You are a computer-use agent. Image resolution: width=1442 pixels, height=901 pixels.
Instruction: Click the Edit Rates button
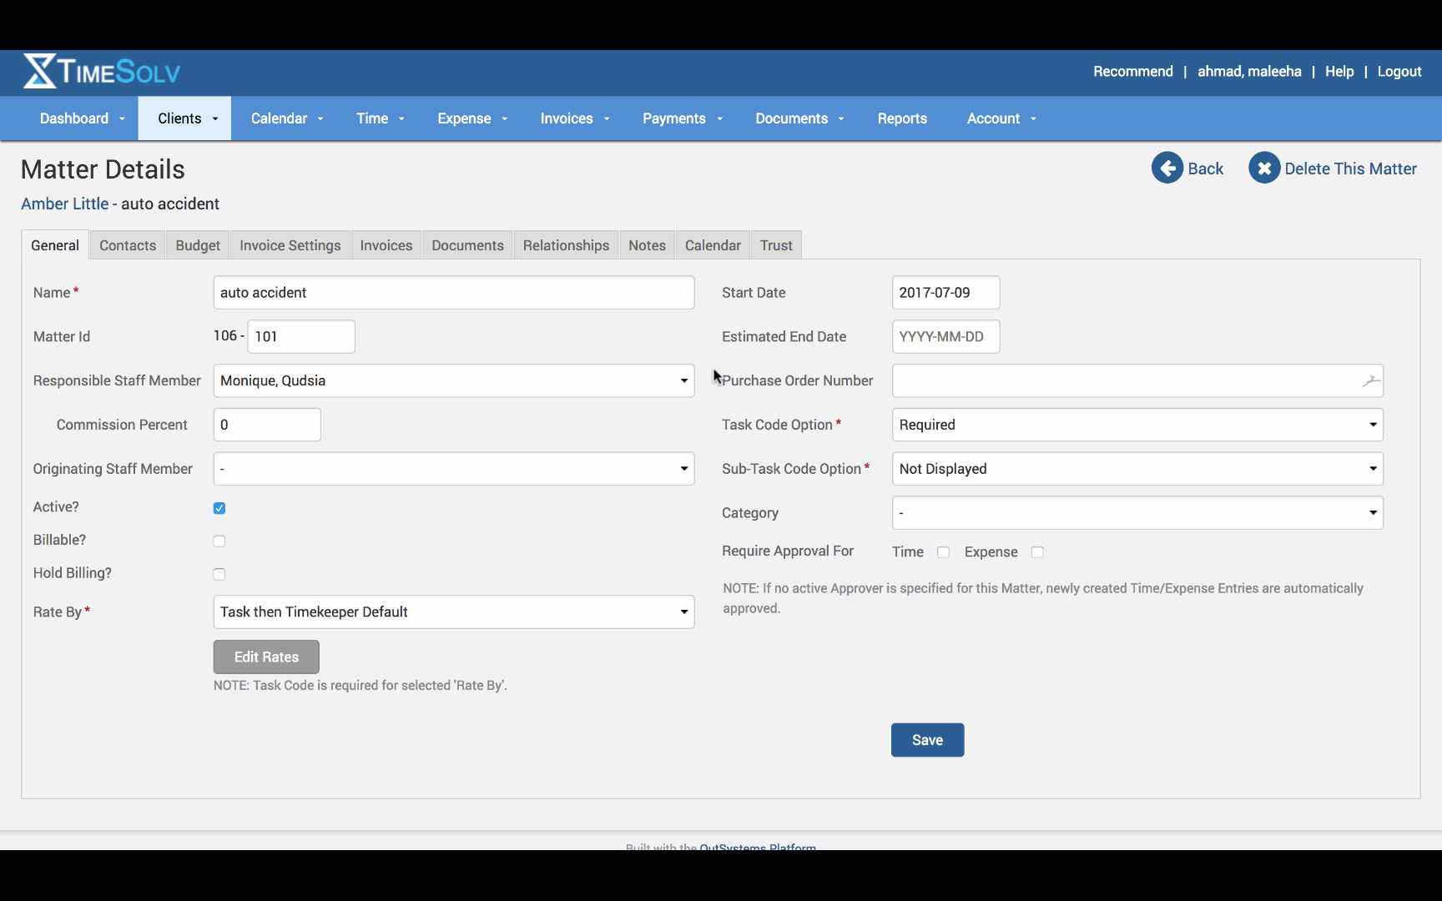[x=266, y=657]
